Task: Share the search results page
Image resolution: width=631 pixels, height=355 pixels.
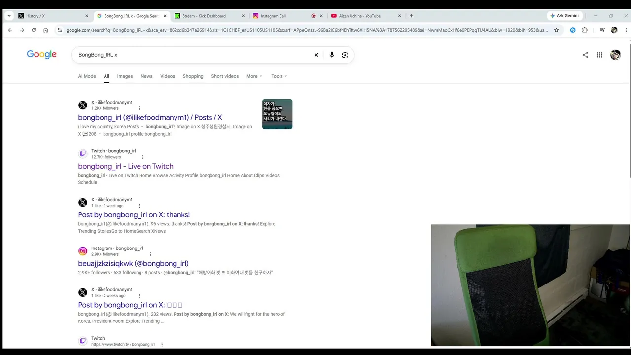Action: coord(585,55)
